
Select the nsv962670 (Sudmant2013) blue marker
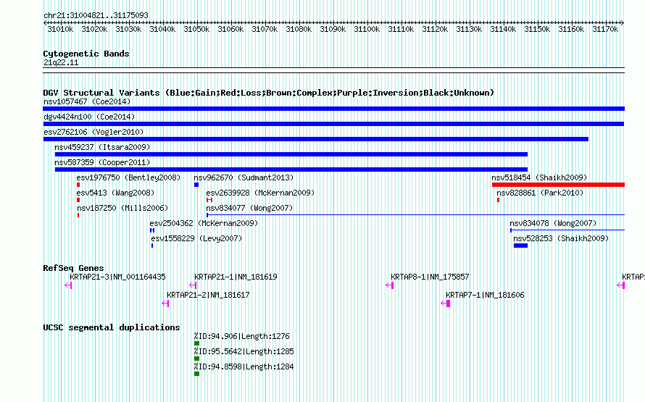(x=196, y=185)
